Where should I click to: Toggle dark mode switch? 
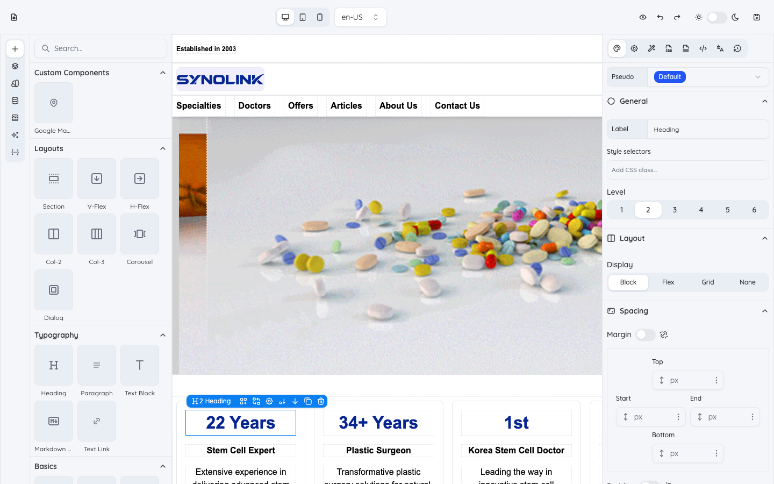(x=717, y=17)
